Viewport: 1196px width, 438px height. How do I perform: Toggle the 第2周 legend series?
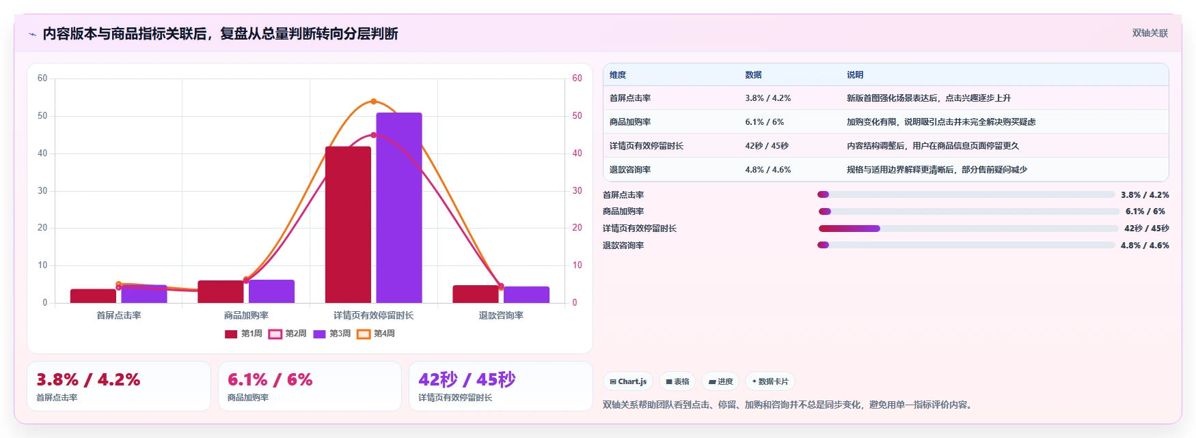point(288,334)
